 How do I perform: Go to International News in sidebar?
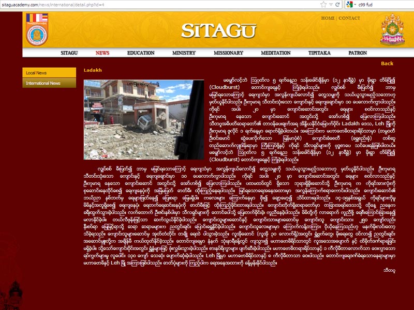coord(49,83)
